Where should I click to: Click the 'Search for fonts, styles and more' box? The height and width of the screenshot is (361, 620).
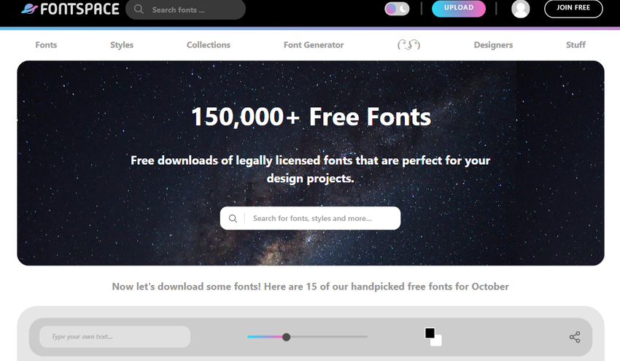(x=321, y=218)
